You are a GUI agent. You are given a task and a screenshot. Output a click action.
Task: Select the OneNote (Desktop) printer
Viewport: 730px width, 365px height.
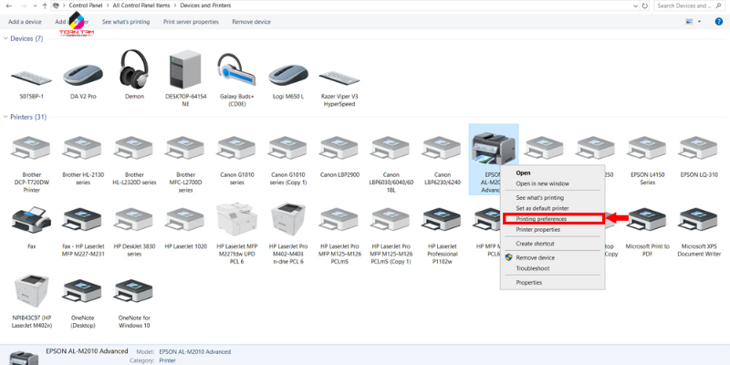(x=83, y=291)
